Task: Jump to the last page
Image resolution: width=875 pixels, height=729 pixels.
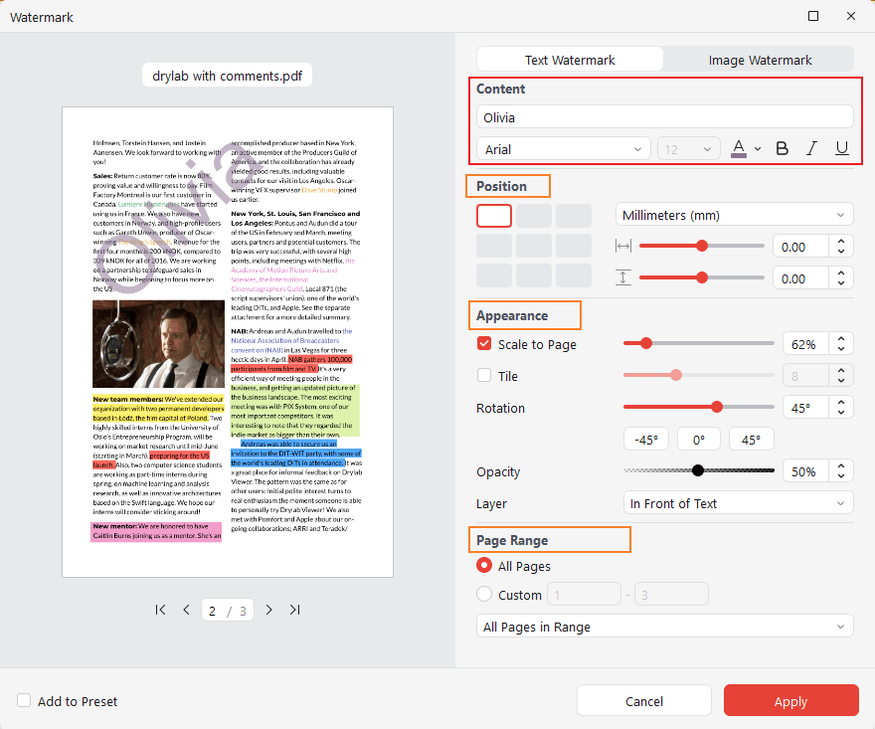Action: [294, 610]
